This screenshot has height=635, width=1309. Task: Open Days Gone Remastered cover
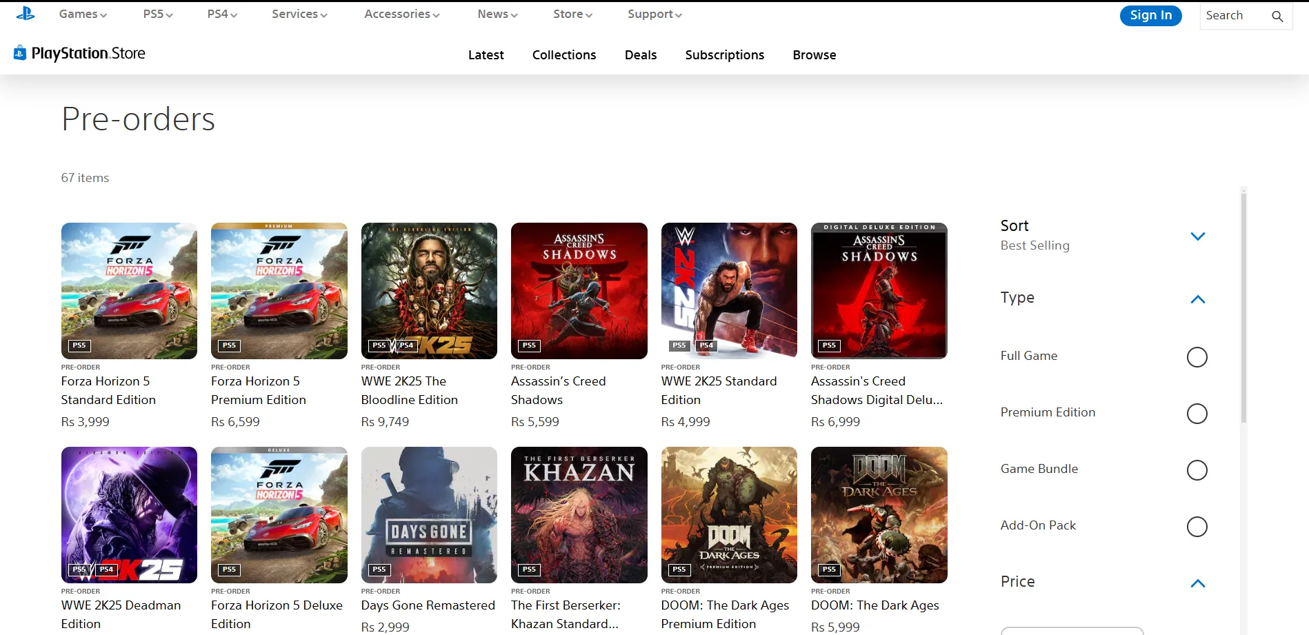click(429, 514)
